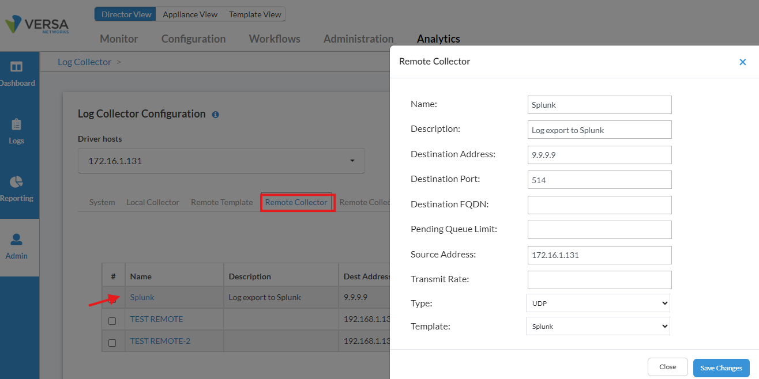Click the Close button in dialog
The height and width of the screenshot is (379, 759).
pos(668,367)
